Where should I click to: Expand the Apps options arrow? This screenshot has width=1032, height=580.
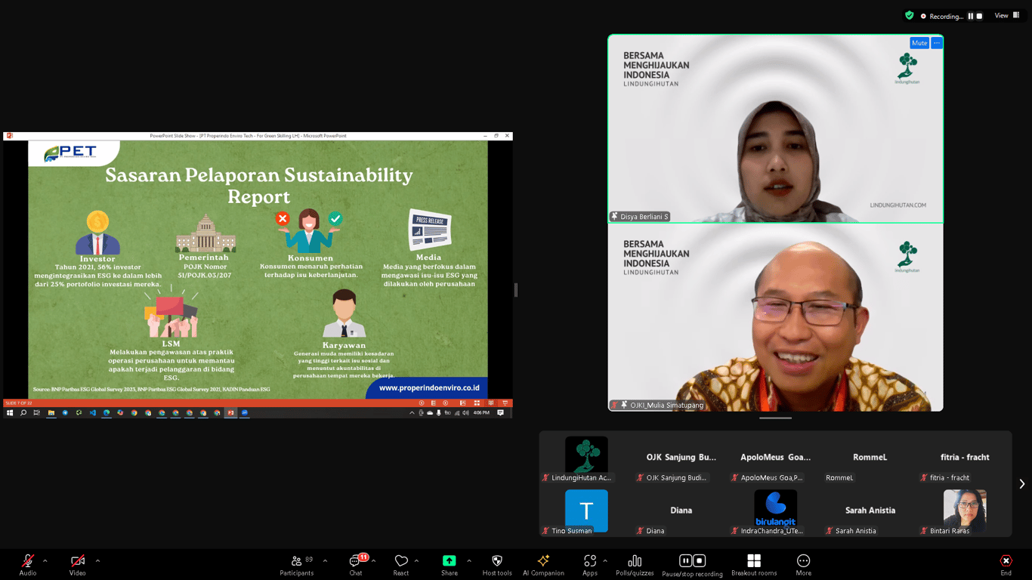(605, 560)
